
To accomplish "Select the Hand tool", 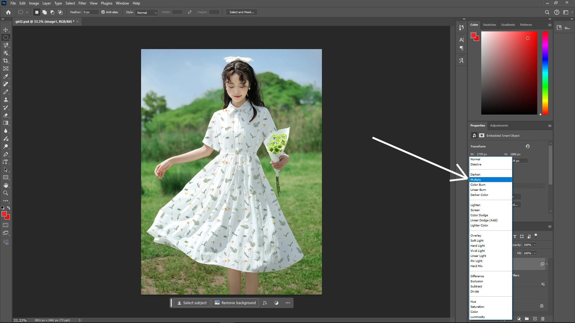I will 6,185.
